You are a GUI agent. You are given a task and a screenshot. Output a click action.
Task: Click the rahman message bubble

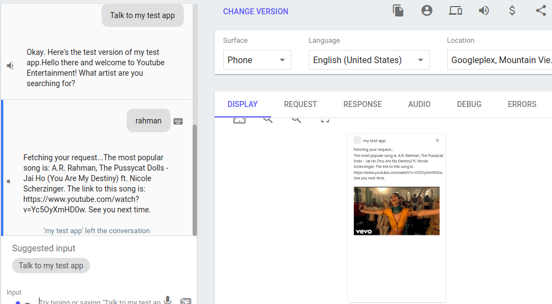(x=149, y=121)
